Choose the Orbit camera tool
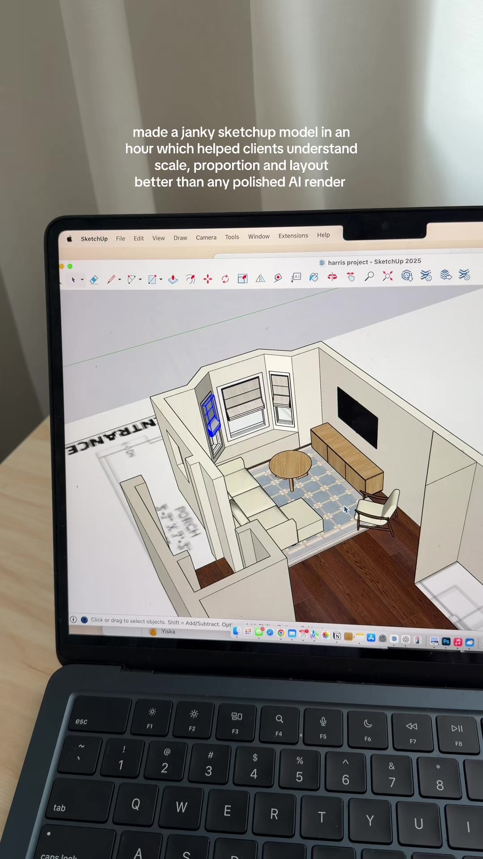This screenshot has height=859, width=483. [x=332, y=277]
